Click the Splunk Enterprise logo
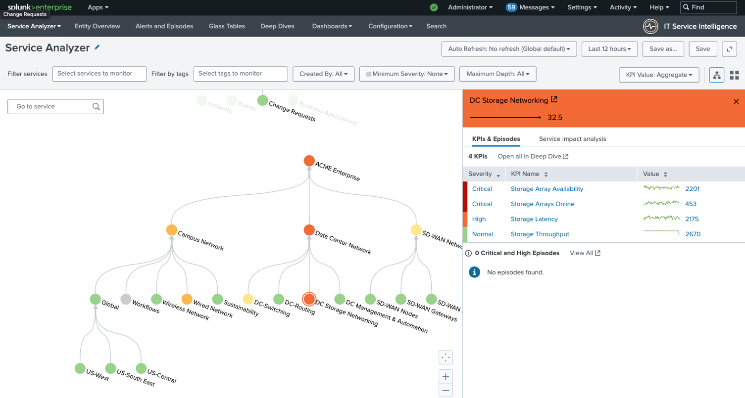 point(40,7)
